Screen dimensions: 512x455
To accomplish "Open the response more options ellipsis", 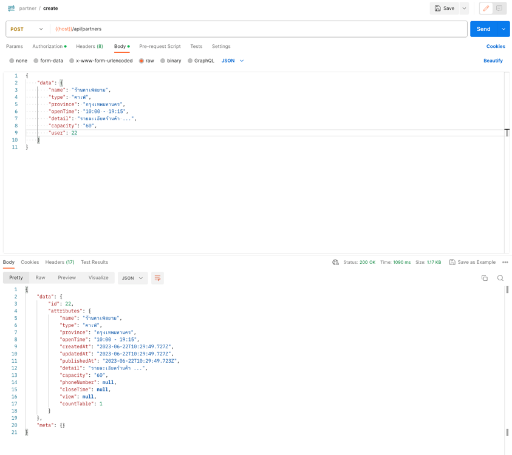I will [505, 263].
